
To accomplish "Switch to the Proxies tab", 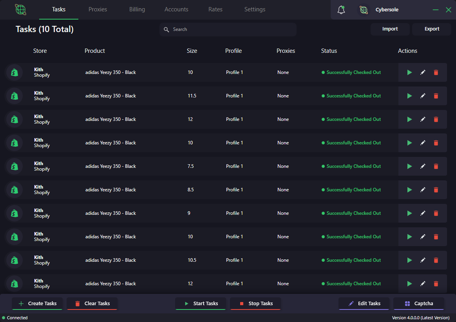I will point(98,9).
